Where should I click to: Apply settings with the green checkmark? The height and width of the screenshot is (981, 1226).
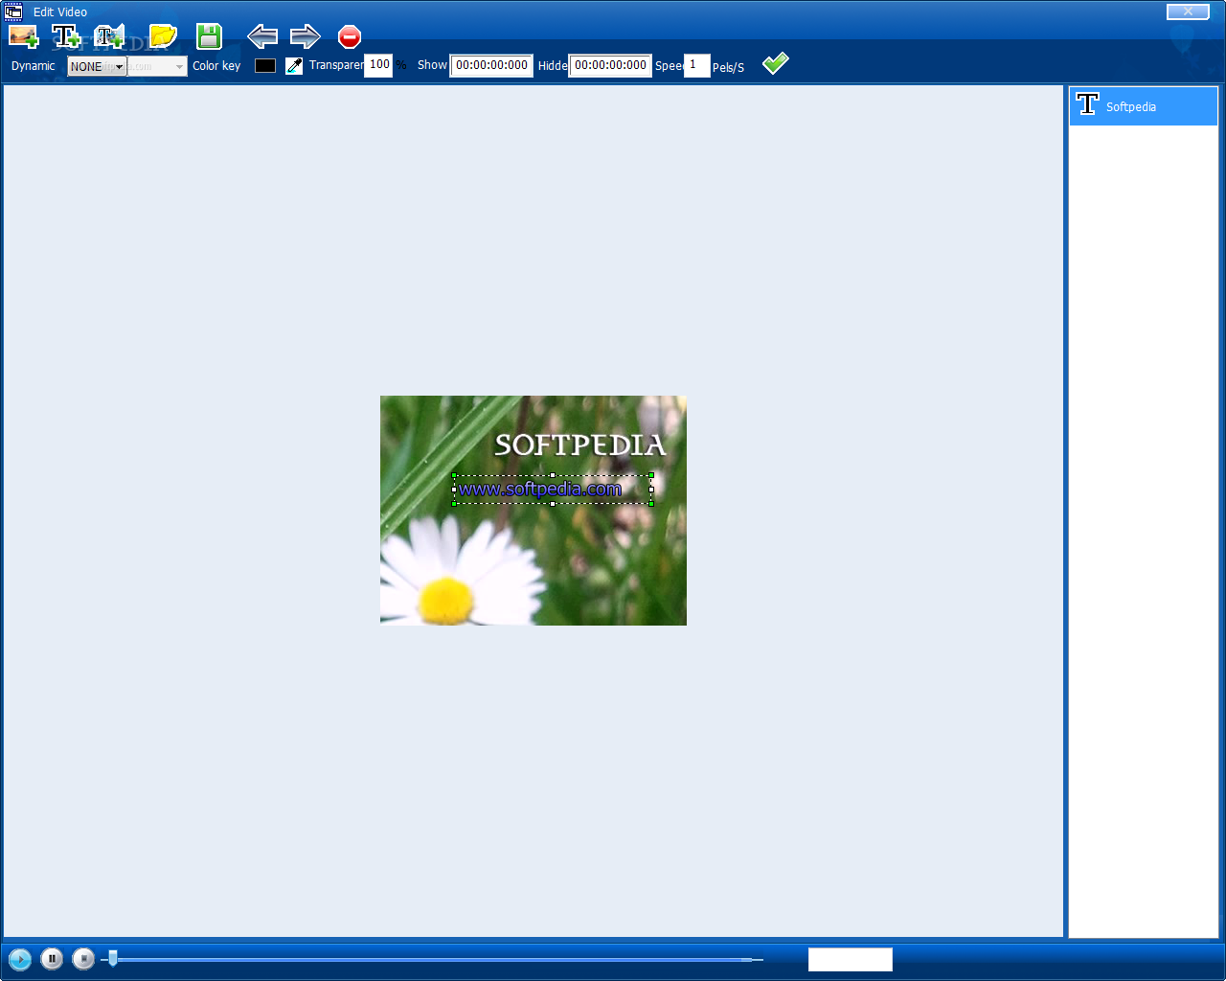tap(775, 63)
